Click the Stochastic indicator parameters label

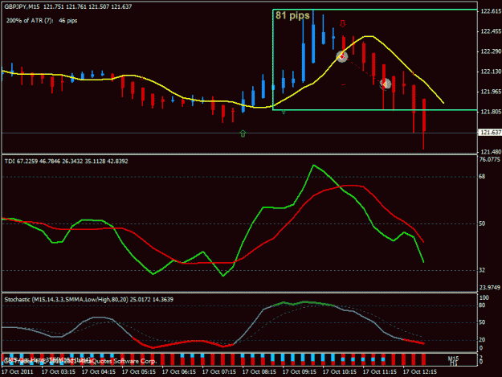point(88,300)
